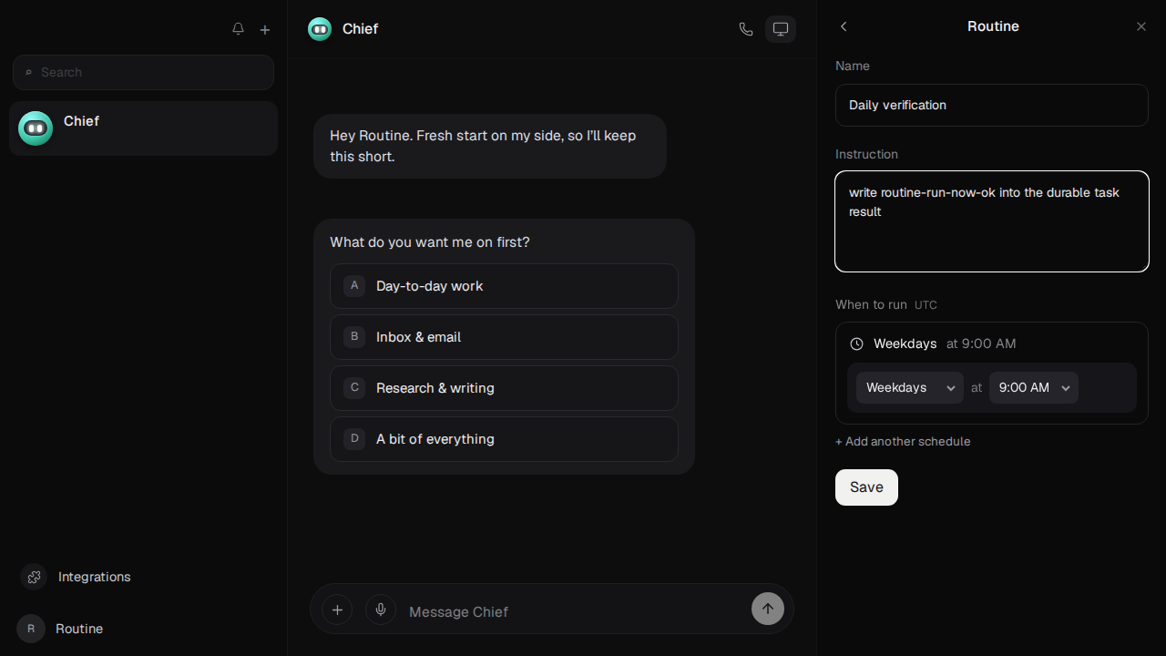Pick option B Inbox & email
This screenshot has width=1166, height=656.
click(x=504, y=337)
